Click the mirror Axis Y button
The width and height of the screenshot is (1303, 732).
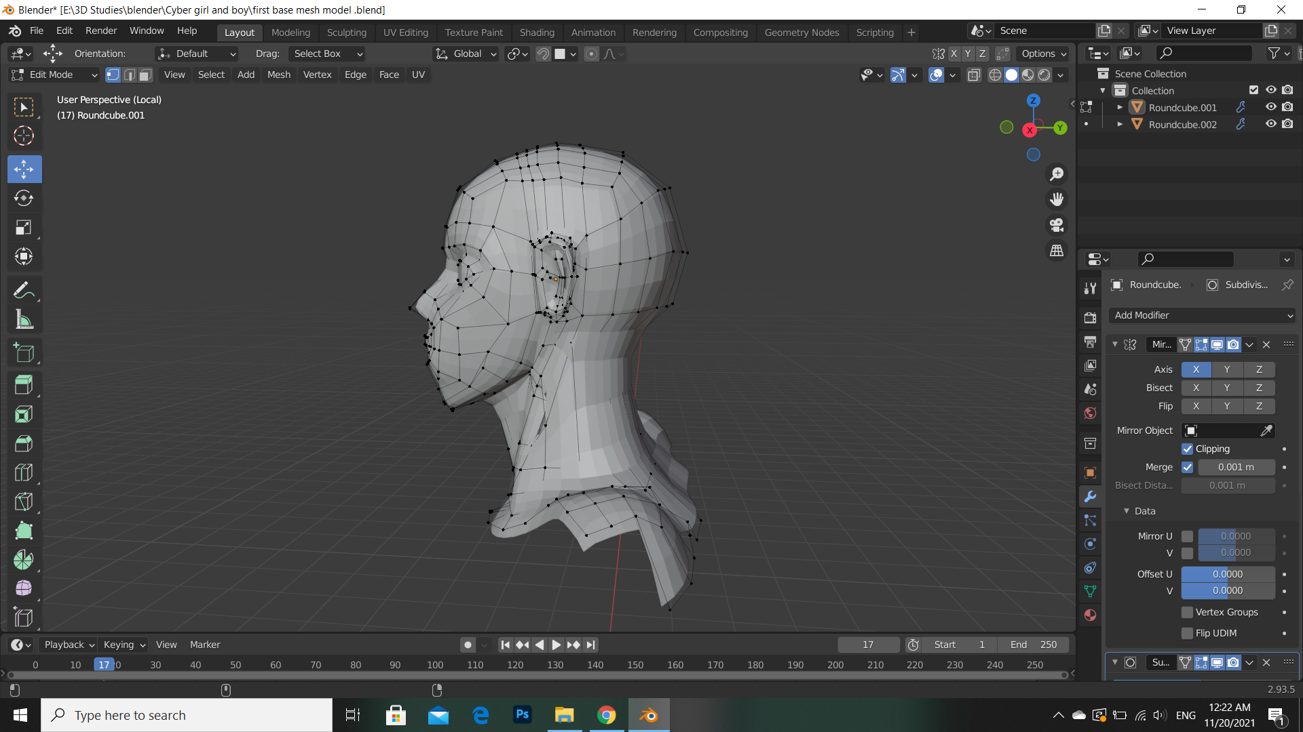(x=1226, y=369)
